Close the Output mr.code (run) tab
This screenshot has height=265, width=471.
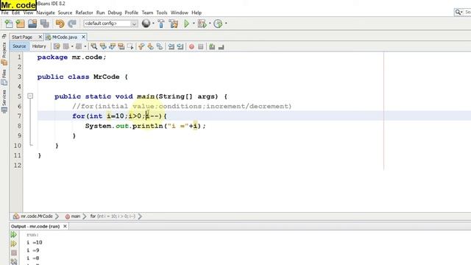pos(65,226)
